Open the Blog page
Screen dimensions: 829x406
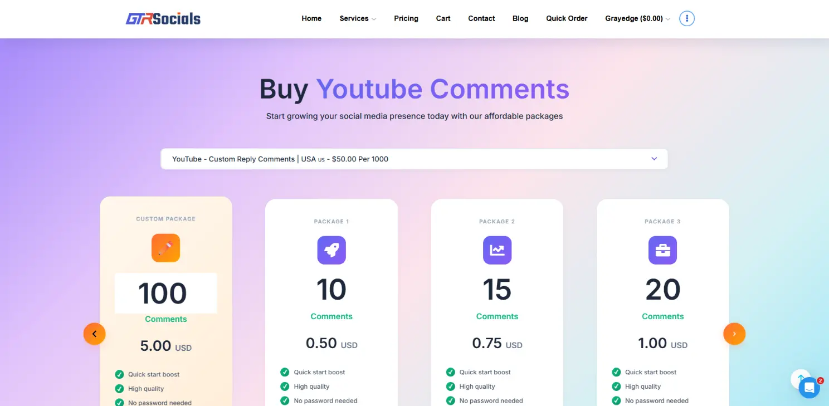(520, 18)
